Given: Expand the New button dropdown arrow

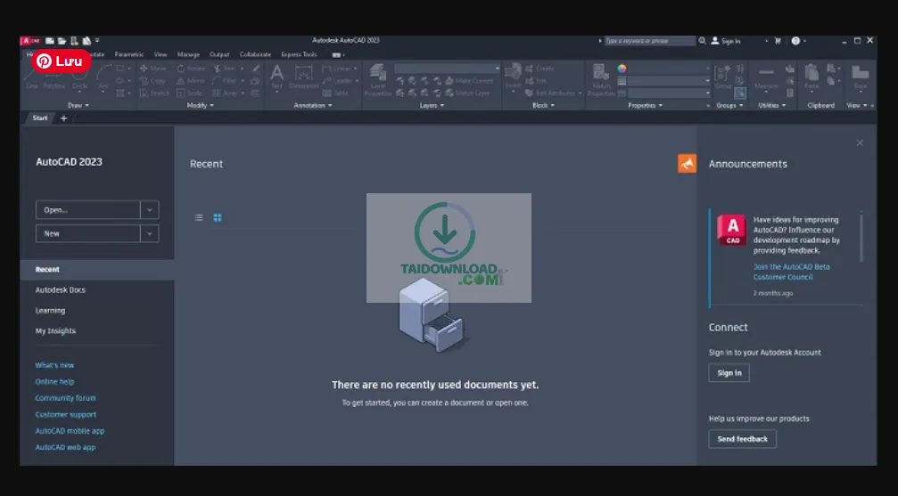Looking at the screenshot, I should click(150, 233).
